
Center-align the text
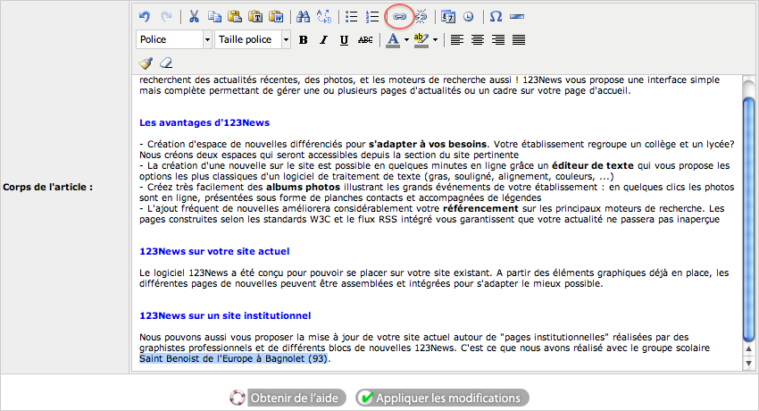[478, 40]
